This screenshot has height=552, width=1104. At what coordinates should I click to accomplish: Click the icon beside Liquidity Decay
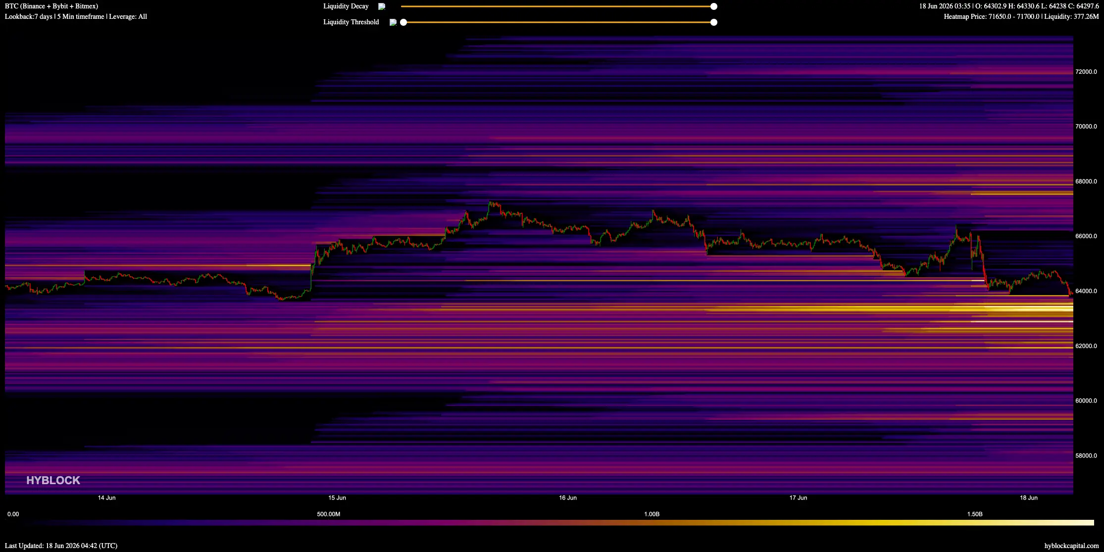pos(382,6)
